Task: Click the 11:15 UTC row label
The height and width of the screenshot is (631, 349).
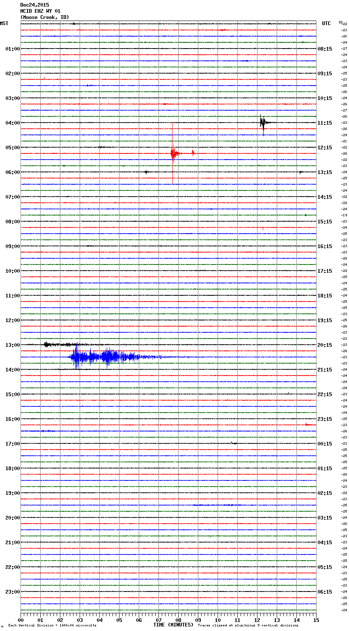Action: pos(325,123)
